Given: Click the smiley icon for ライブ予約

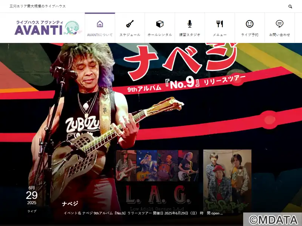Looking at the screenshot, I should pyautogui.click(x=250, y=24).
